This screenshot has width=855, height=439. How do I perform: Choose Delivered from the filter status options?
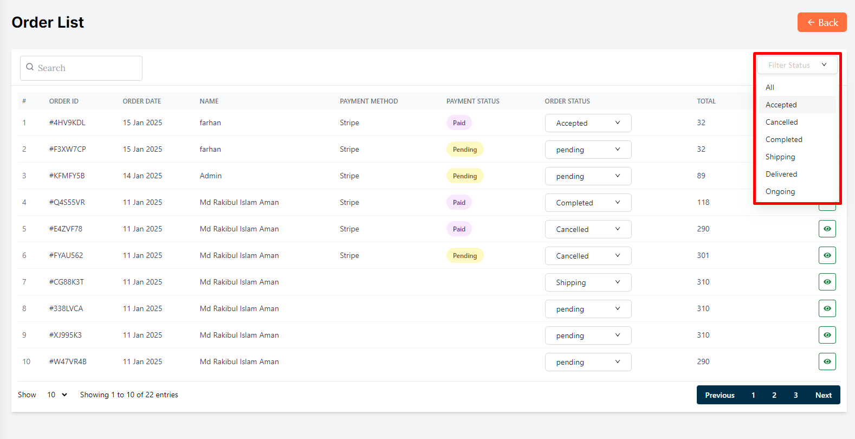click(x=781, y=174)
